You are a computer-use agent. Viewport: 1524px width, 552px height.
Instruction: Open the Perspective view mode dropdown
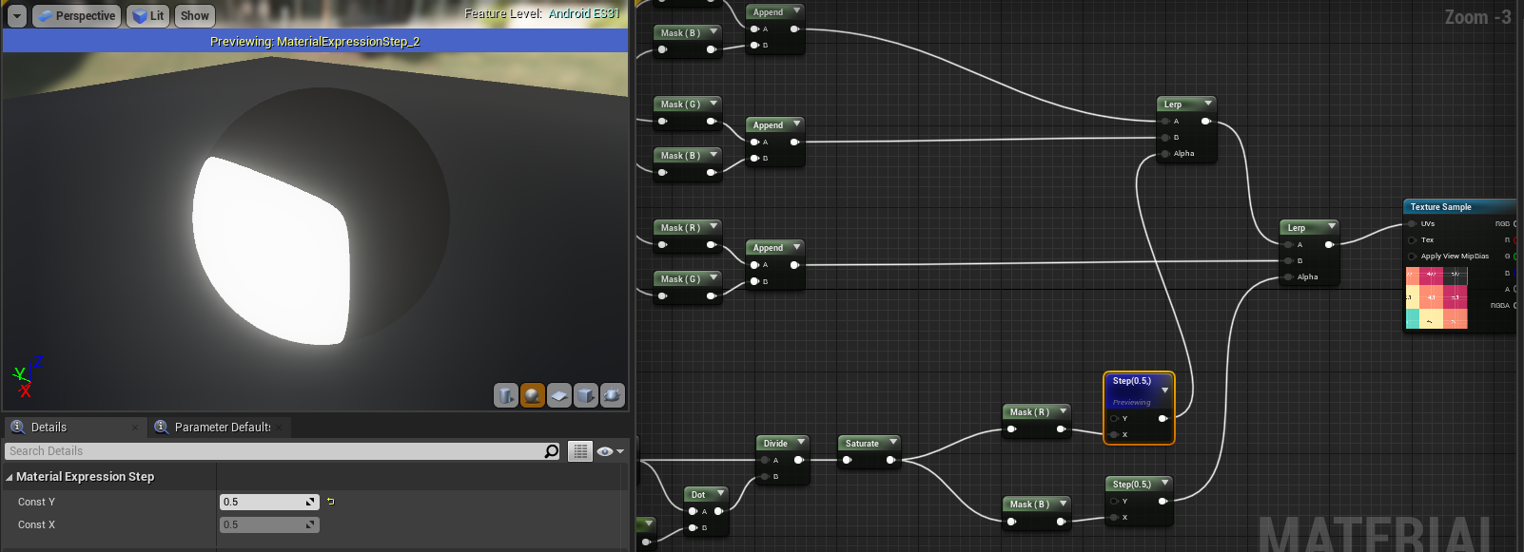[77, 16]
